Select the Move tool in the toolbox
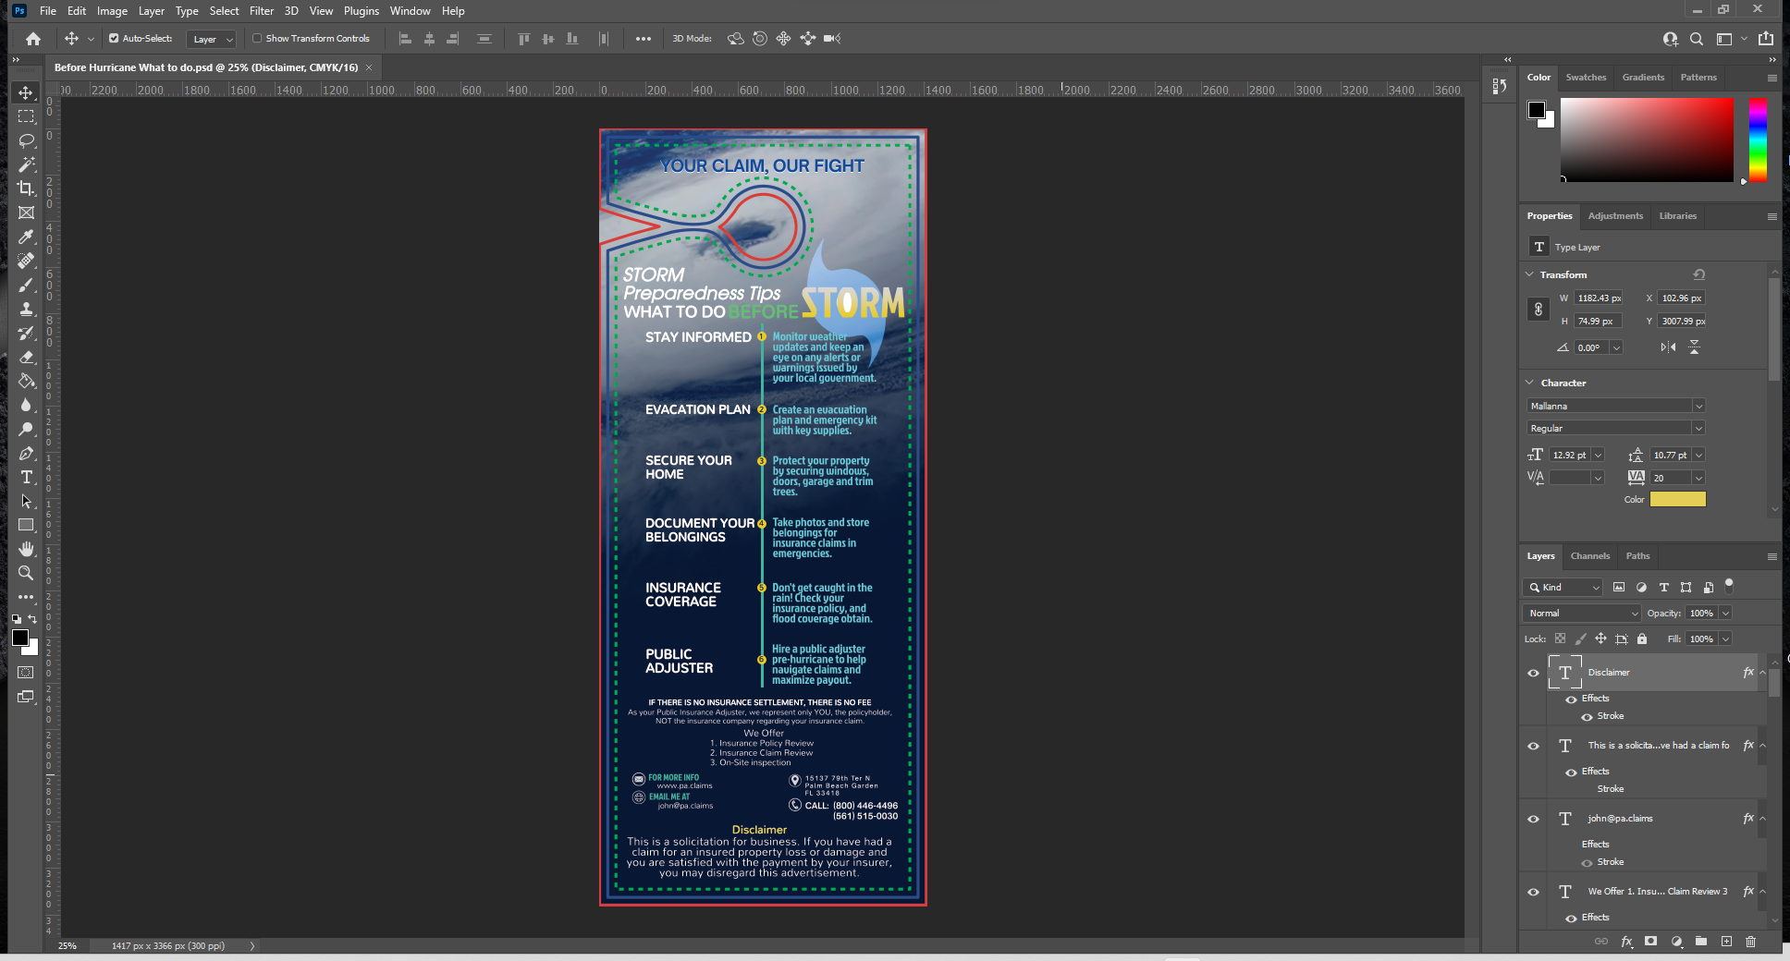 pos(26,92)
